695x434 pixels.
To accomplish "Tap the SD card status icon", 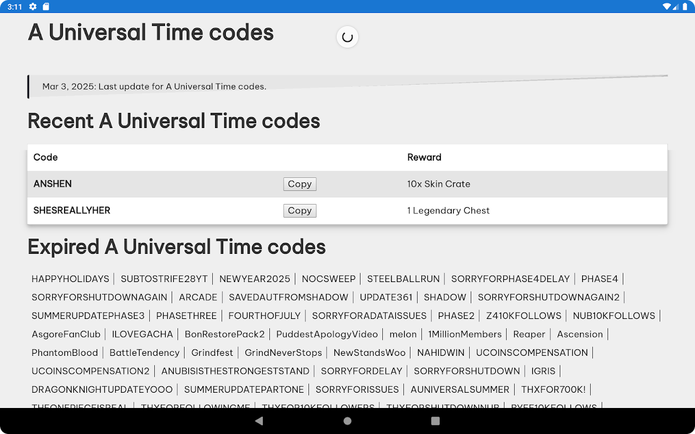I will coord(46,7).
